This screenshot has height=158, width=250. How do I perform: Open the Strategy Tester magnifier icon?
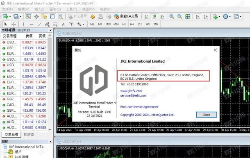(x=60, y=16)
